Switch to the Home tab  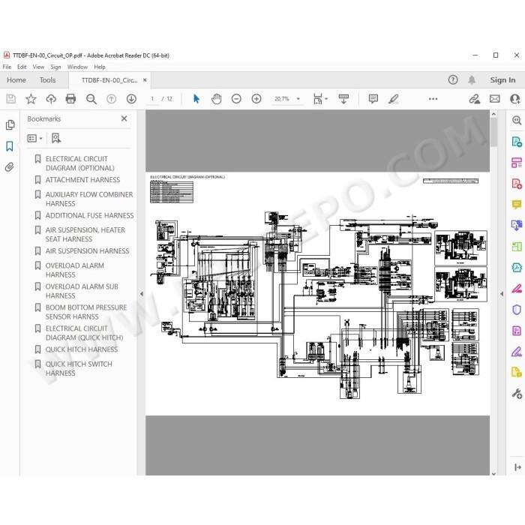(16, 80)
